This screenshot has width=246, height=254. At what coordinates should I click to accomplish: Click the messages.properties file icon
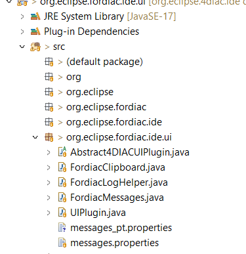point(62,243)
